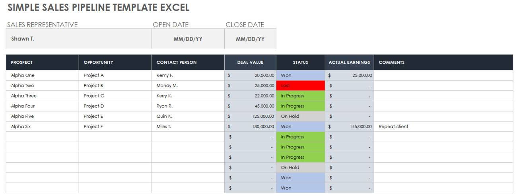Click the DEAL VALUE column header
The image size is (517, 196).
[x=250, y=62]
